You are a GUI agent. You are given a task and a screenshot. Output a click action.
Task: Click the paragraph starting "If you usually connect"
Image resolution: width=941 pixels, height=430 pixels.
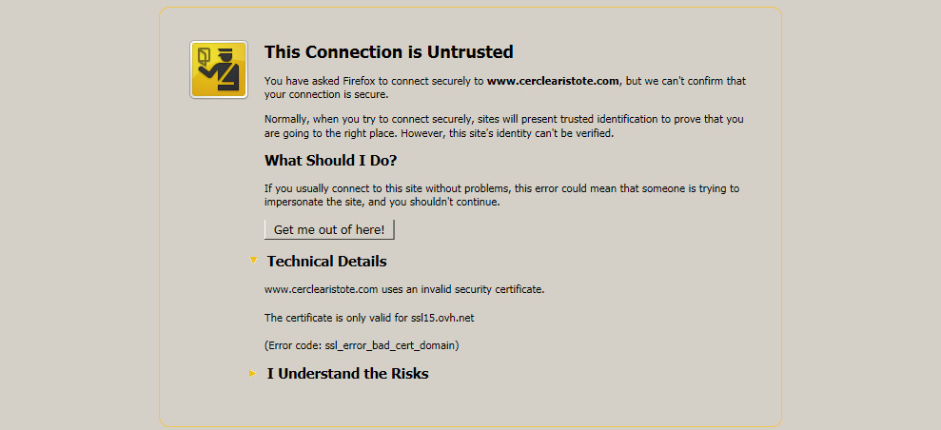point(501,195)
